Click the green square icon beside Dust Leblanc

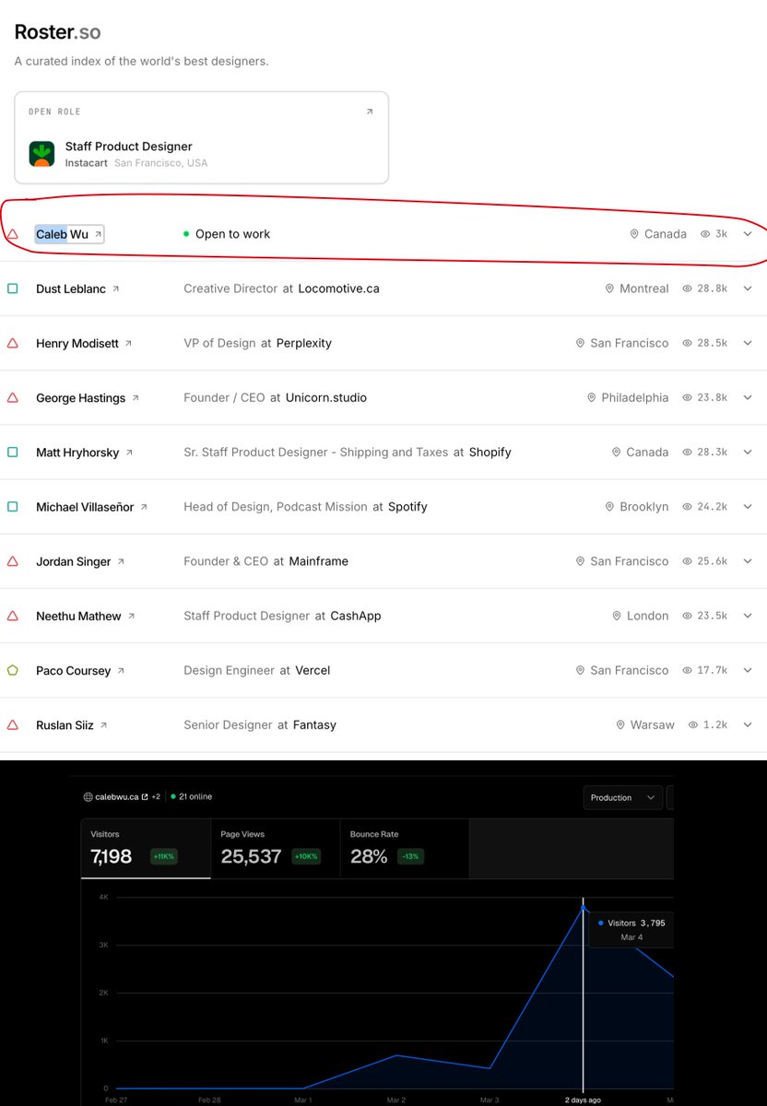(x=13, y=288)
